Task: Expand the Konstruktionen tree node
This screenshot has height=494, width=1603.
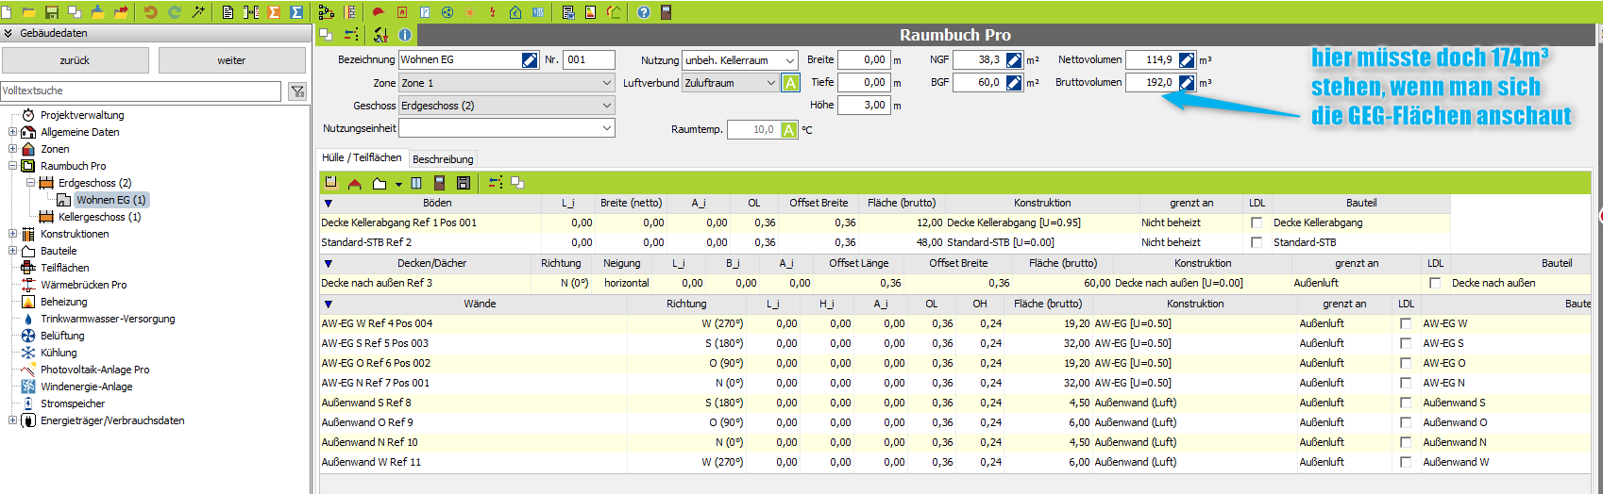Action: pos(12,234)
